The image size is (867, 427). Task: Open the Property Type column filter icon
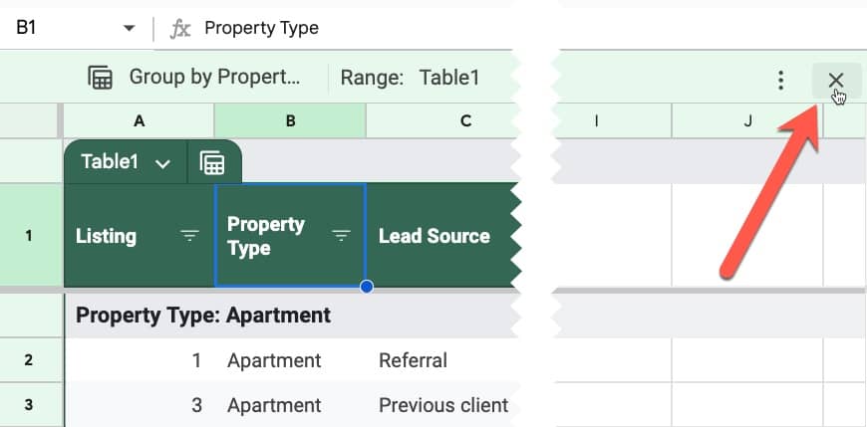click(x=341, y=237)
